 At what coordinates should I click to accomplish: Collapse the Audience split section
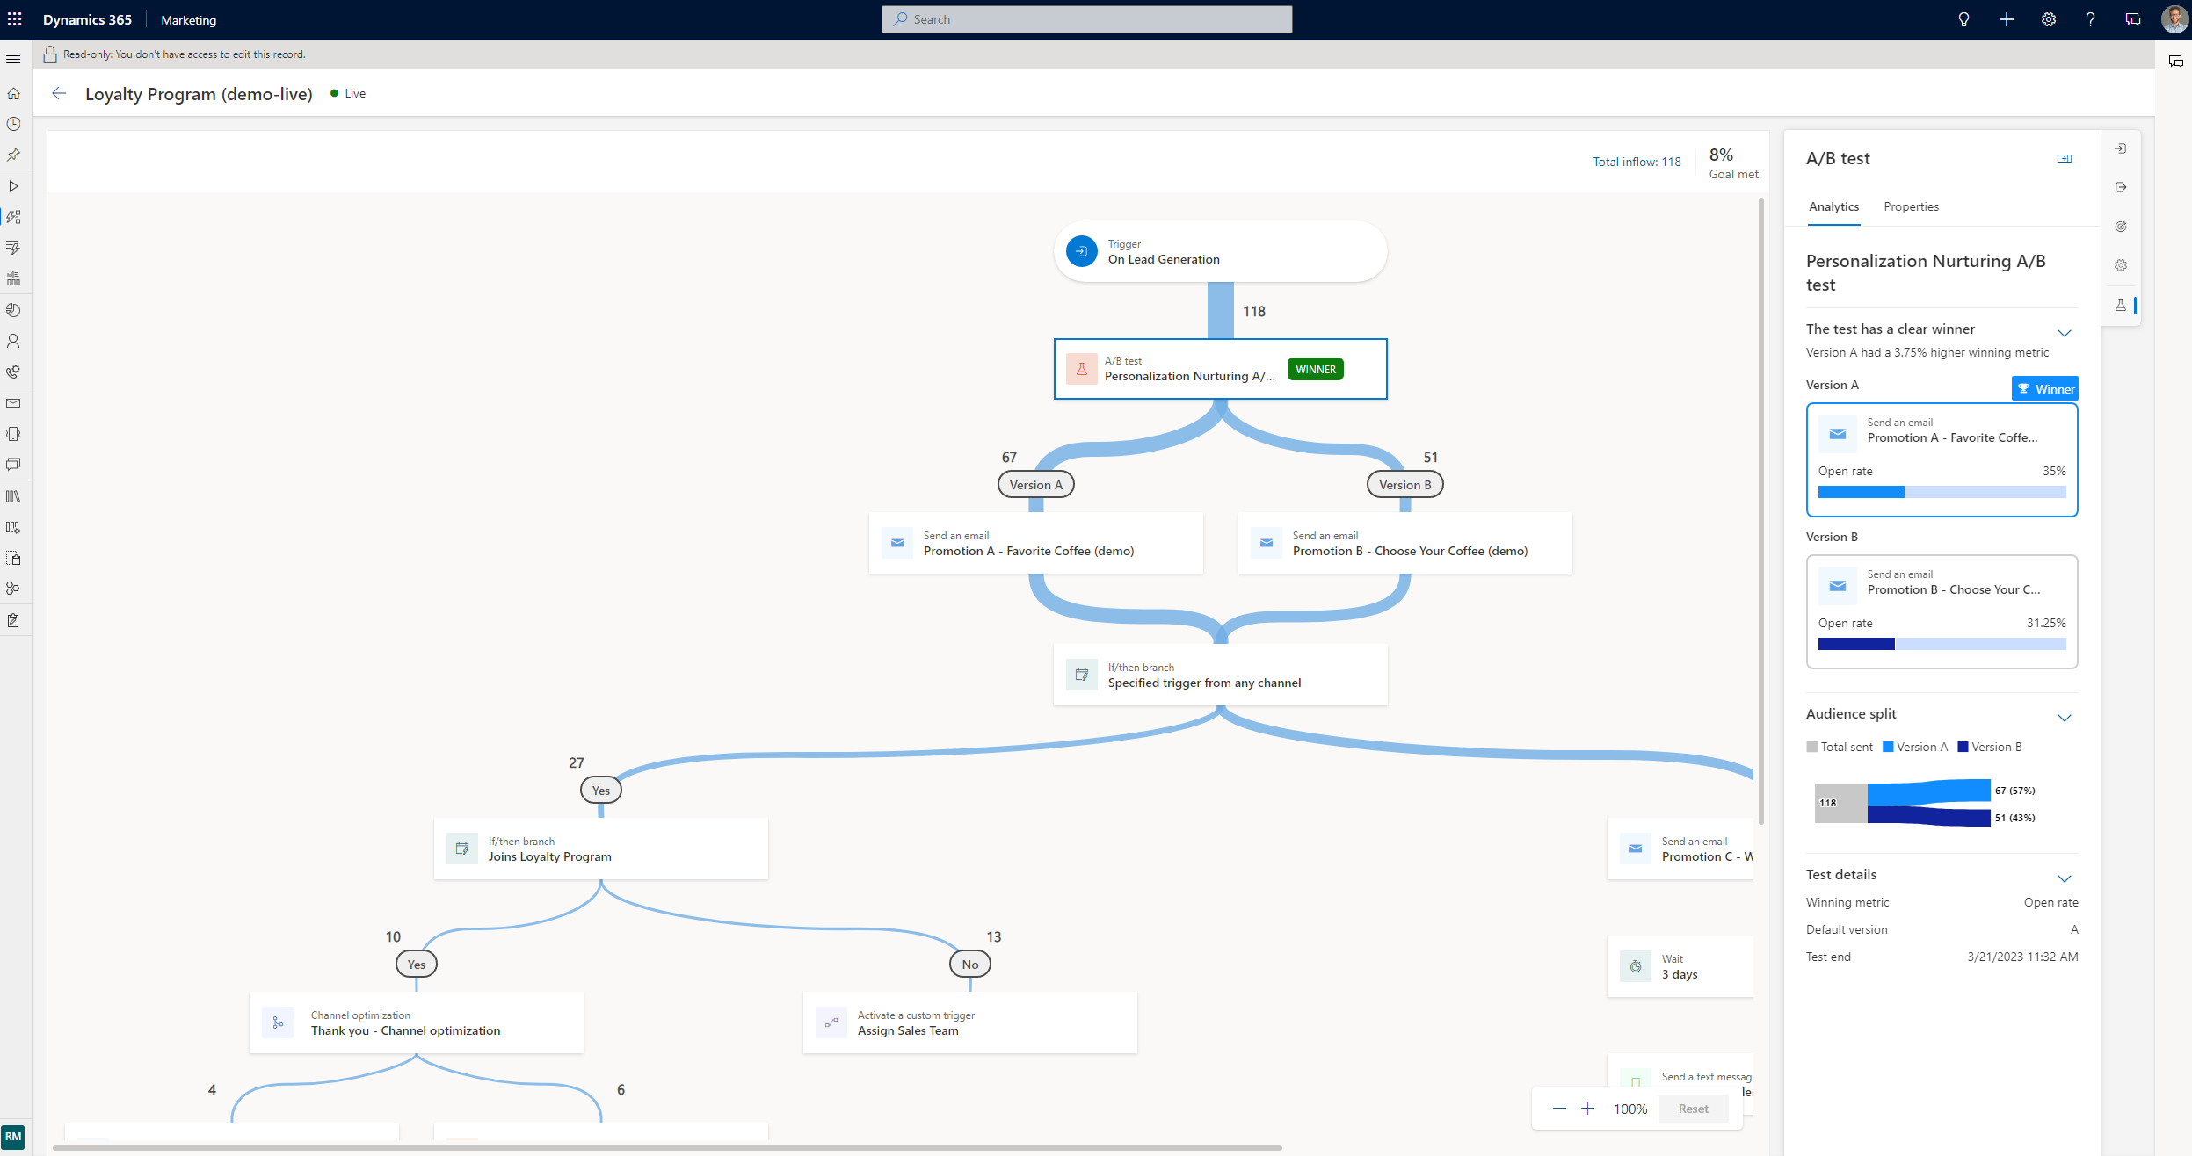coord(2065,718)
